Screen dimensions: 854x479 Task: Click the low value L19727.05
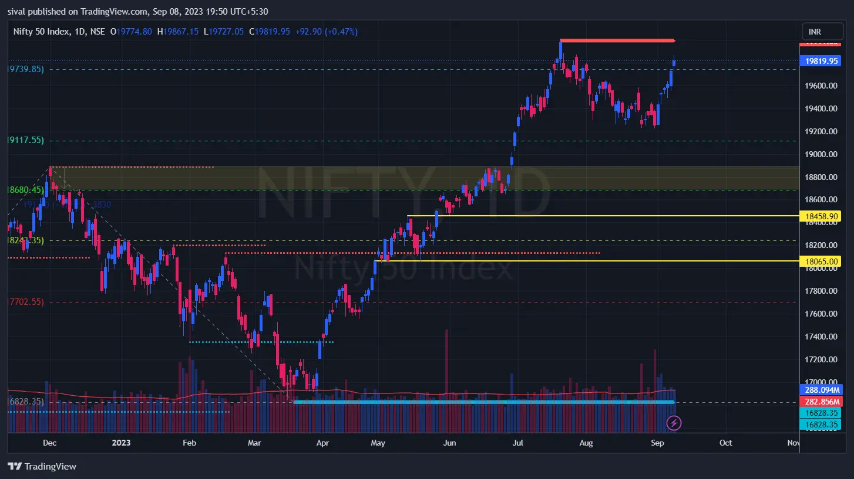coord(223,32)
